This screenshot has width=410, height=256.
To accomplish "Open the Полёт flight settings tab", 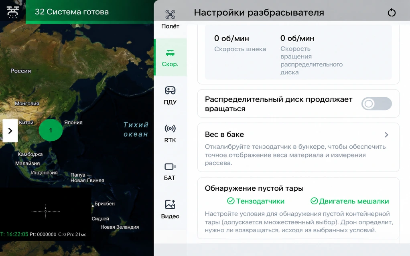I will click(x=170, y=19).
